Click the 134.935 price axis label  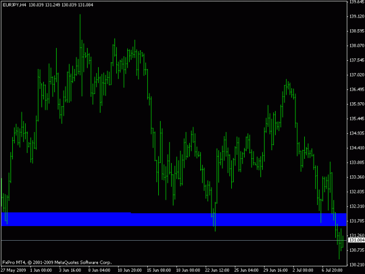(357, 133)
